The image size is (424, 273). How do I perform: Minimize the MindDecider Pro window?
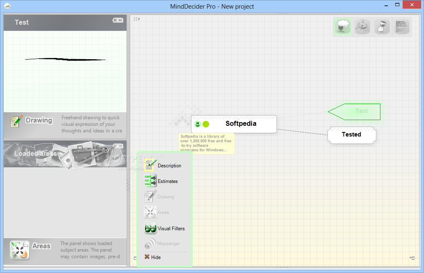tap(386, 5)
